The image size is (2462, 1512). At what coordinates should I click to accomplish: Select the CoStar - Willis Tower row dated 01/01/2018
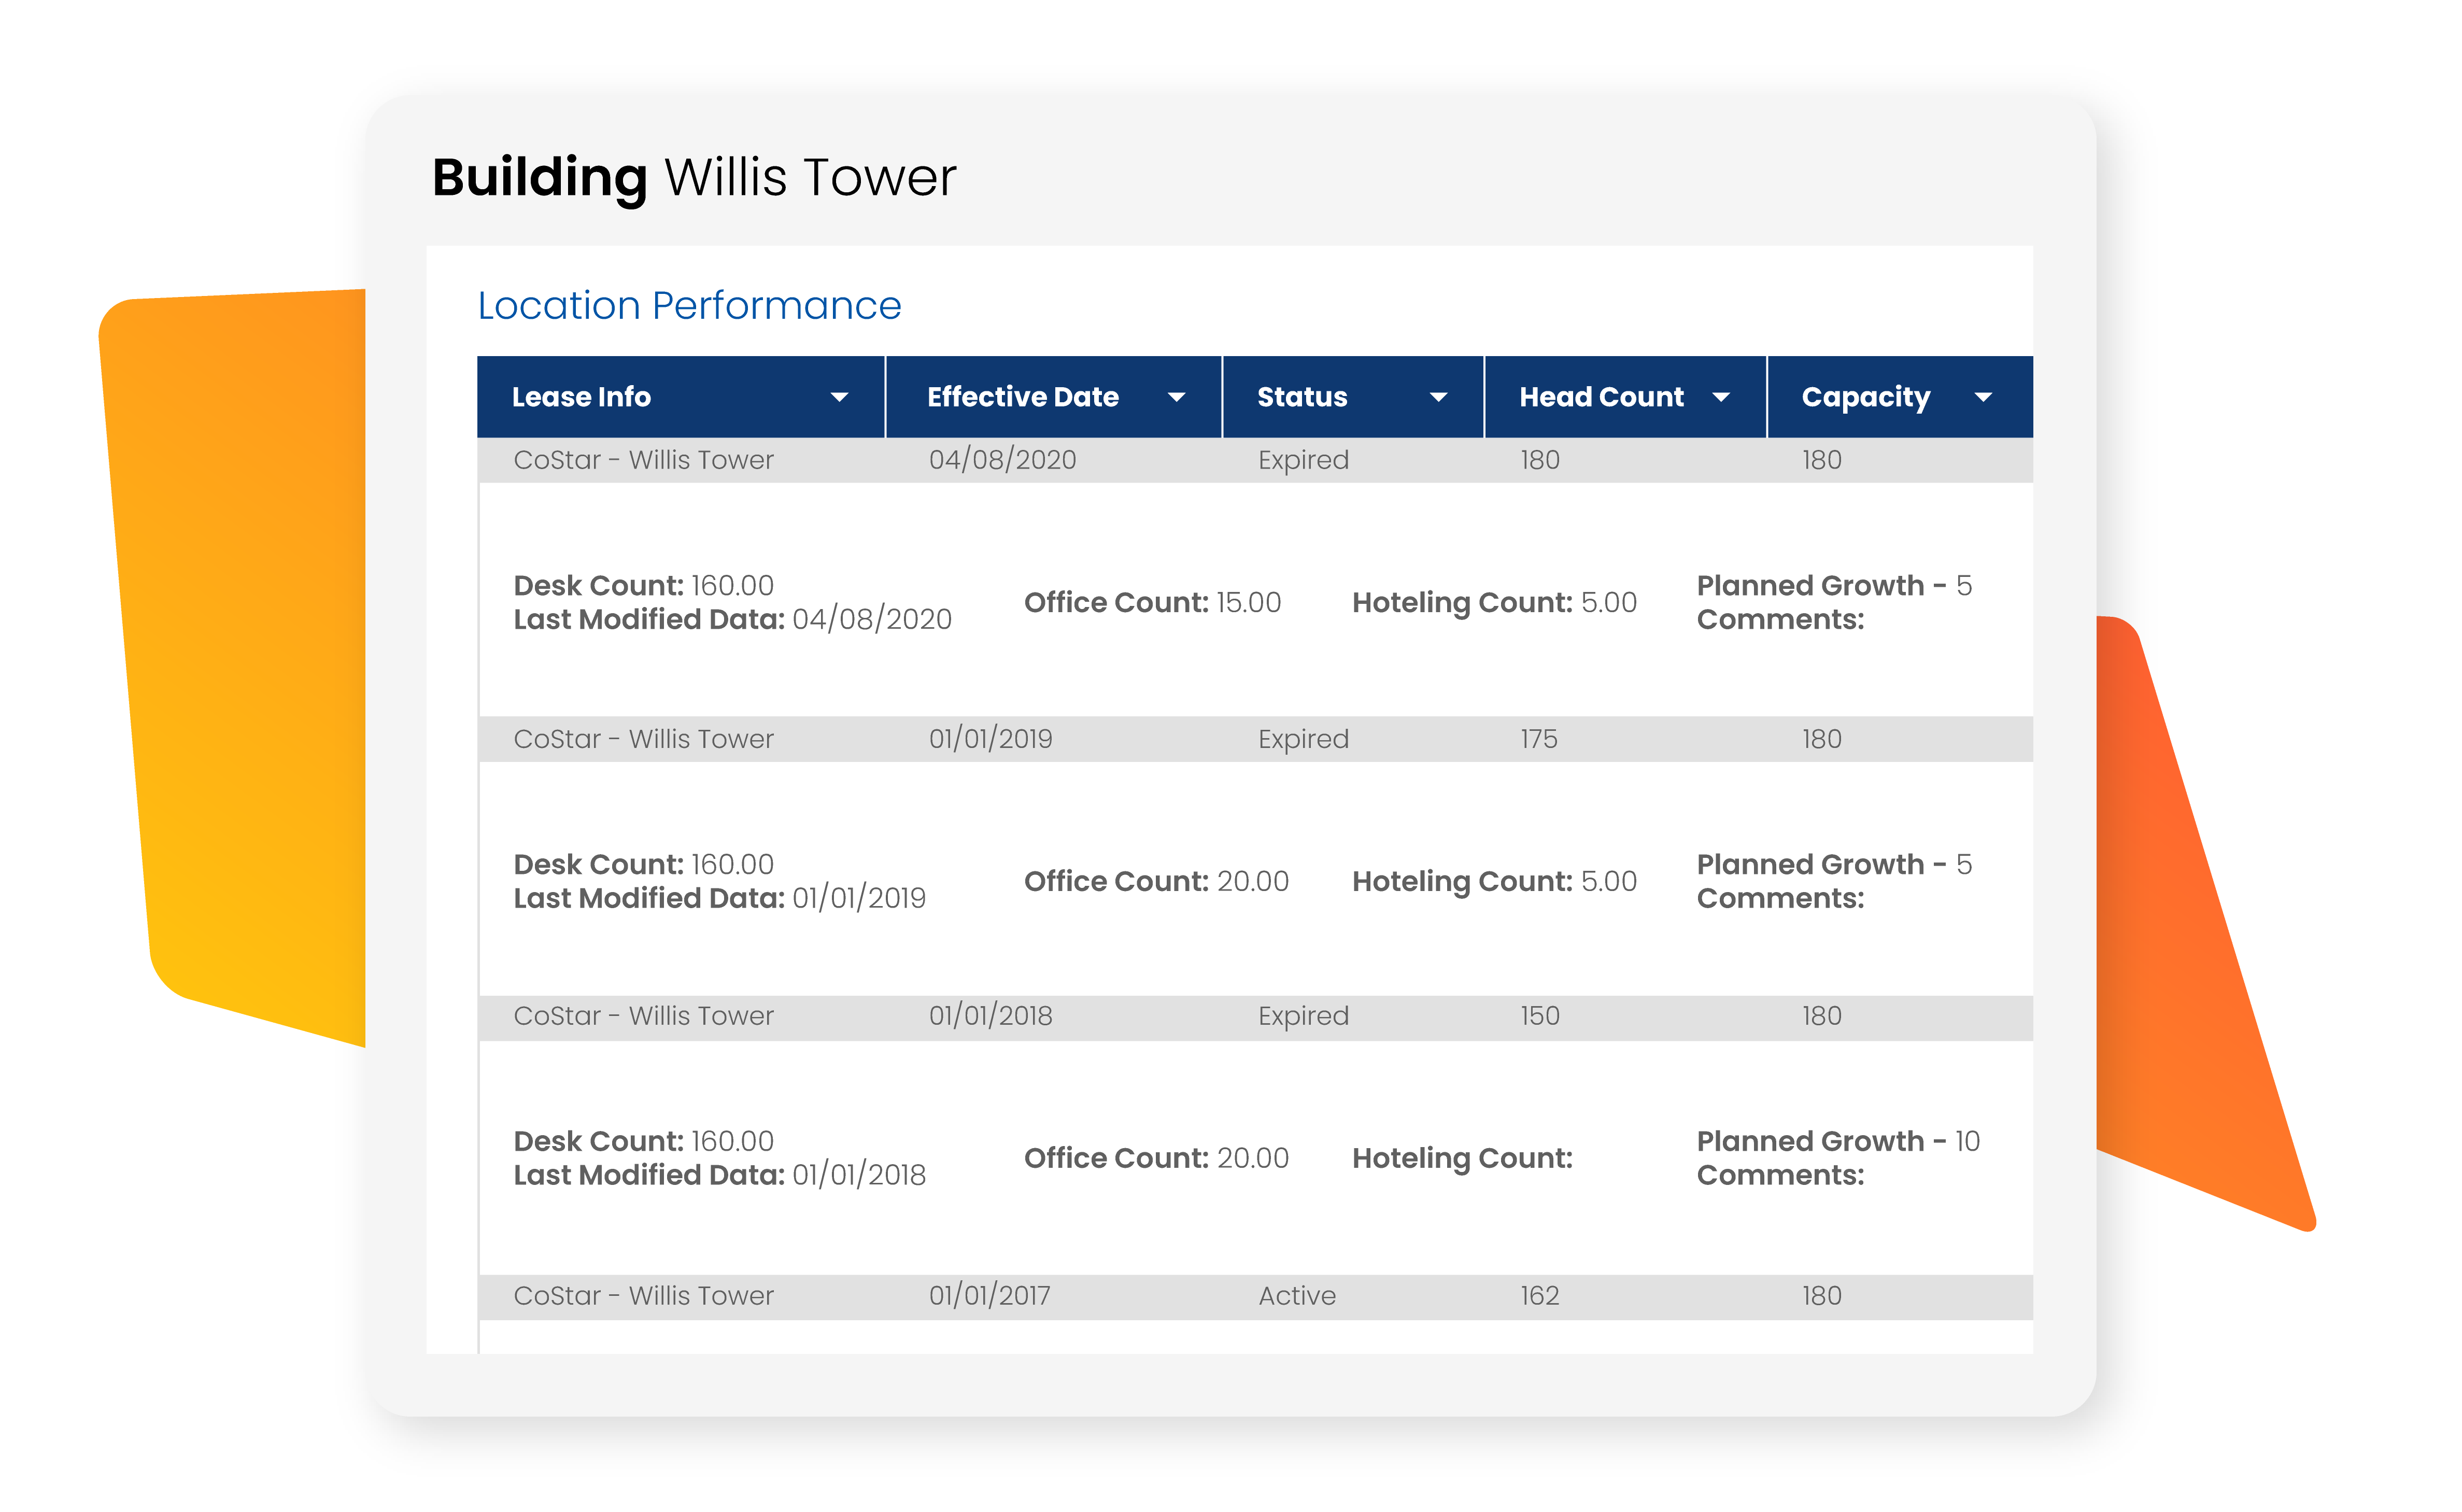pos(1255,1017)
